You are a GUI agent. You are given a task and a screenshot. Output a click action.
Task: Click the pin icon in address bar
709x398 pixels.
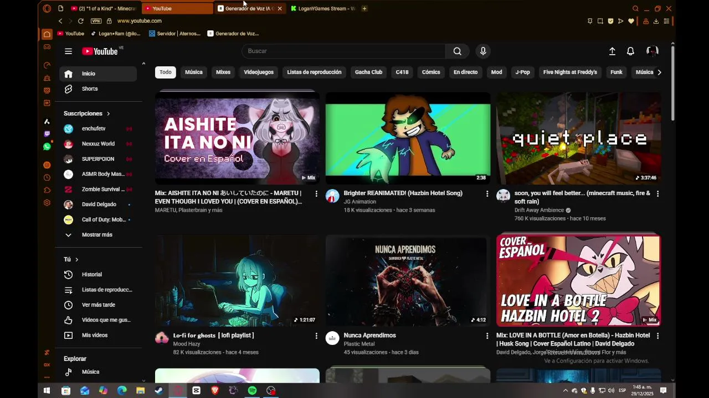coord(590,21)
